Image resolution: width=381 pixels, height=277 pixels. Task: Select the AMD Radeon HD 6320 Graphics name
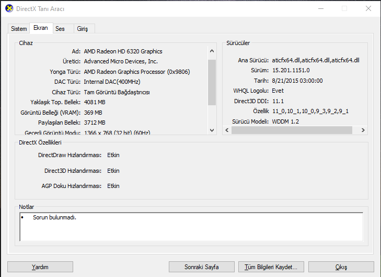pos(123,51)
